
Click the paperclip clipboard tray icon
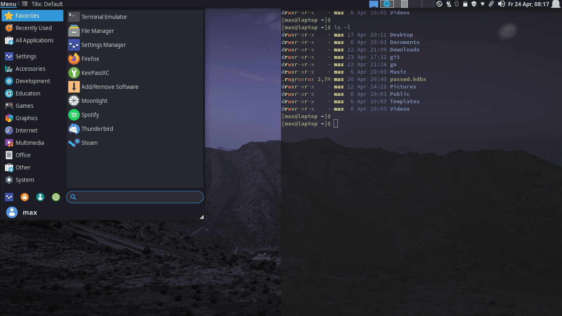[491, 4]
